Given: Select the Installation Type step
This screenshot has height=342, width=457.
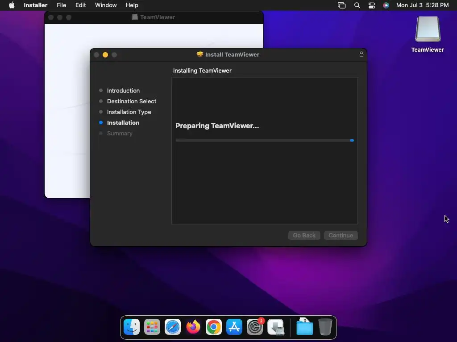Looking at the screenshot, I should (x=129, y=112).
